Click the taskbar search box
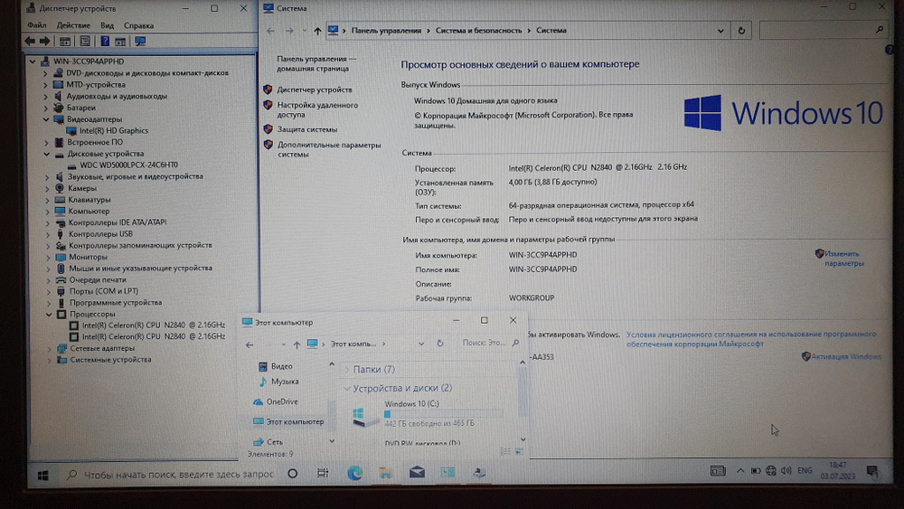Viewport: 904px width, 509px height. 170,474
